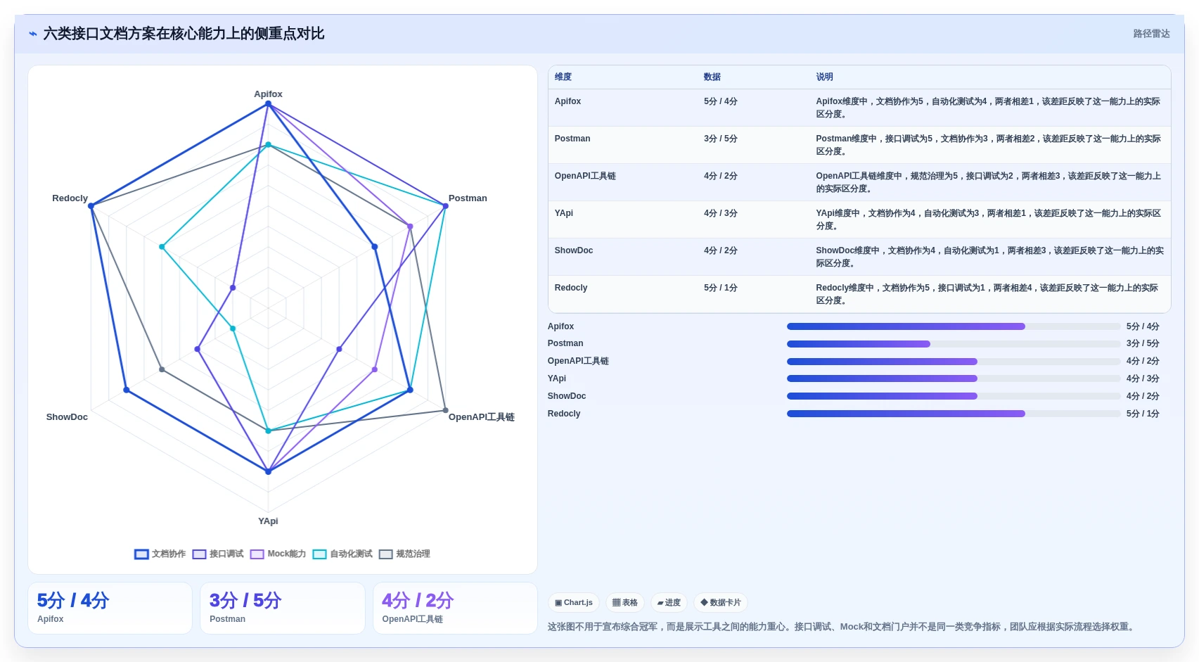This screenshot has width=1199, height=662.
Task: Click the 3分 / 5分 value in the table
Action: pyautogui.click(x=721, y=139)
